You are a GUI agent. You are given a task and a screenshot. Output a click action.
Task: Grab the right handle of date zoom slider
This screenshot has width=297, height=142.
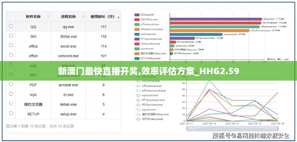click(x=278, y=129)
